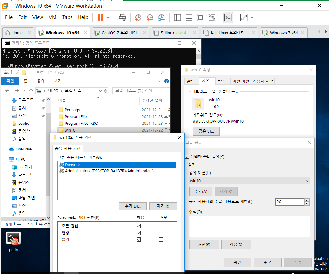Screen dimensions: 329x274
Task: Open the stretch guest dropdown arrow
Action: (252, 17)
